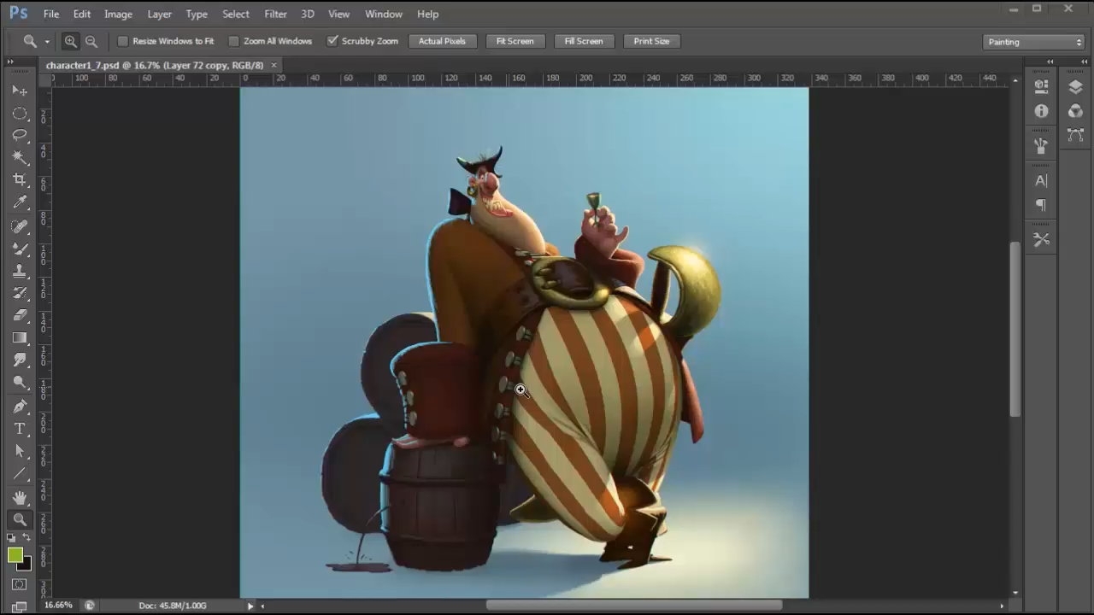This screenshot has height=615, width=1094.
Task: Open the Zoom tool preset picker arrow
Action: pos(47,42)
